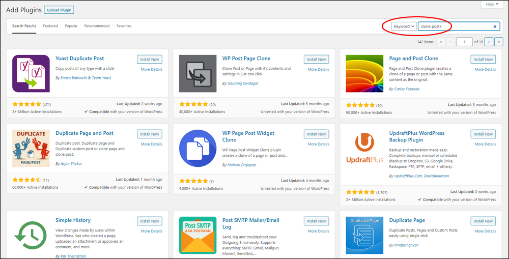509x259 pixels.
Task: Open the Popular tab
Action: (x=71, y=26)
